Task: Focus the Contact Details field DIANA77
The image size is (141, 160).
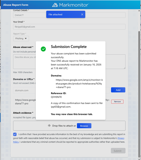Action: pyautogui.click(x=69, y=15)
